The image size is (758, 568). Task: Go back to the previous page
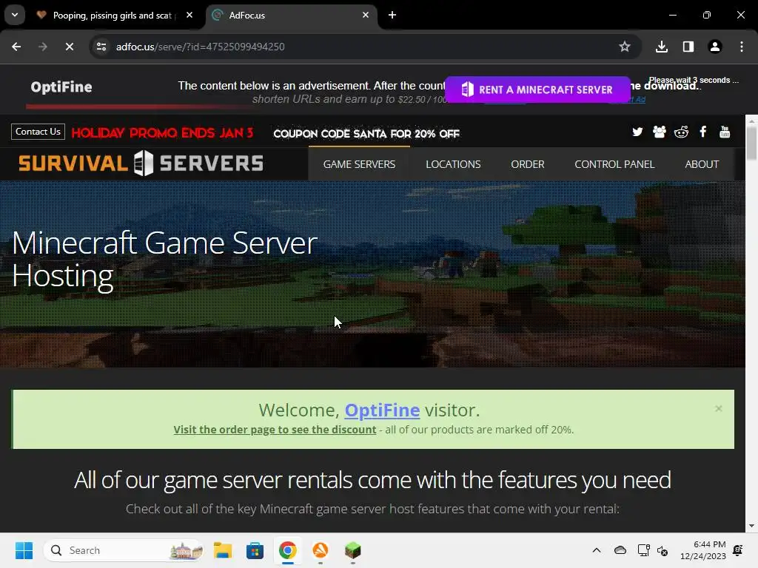coord(16,47)
